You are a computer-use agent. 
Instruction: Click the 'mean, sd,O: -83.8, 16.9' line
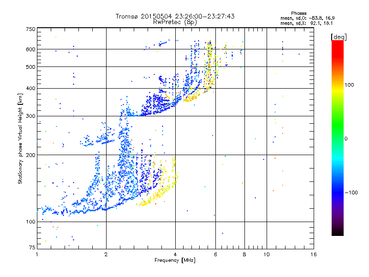[307, 18]
